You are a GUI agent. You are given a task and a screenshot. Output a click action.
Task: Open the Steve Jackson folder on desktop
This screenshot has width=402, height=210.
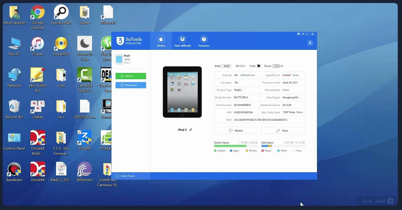click(14, 15)
